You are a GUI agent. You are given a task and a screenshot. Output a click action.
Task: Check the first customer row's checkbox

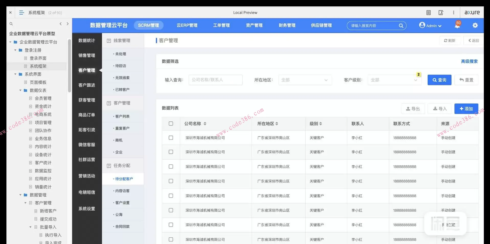[171, 138]
